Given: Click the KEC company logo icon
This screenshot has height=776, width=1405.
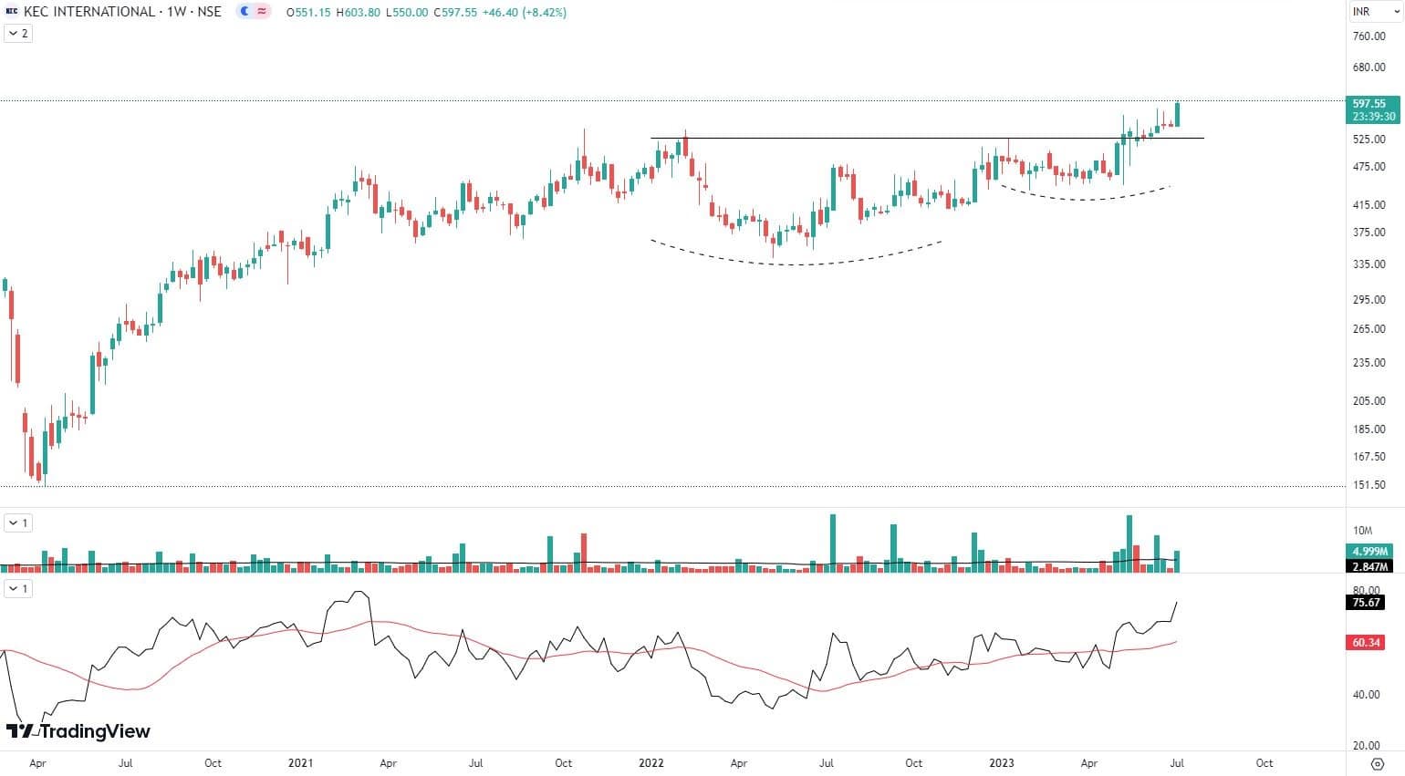Looking at the screenshot, I should click(12, 12).
